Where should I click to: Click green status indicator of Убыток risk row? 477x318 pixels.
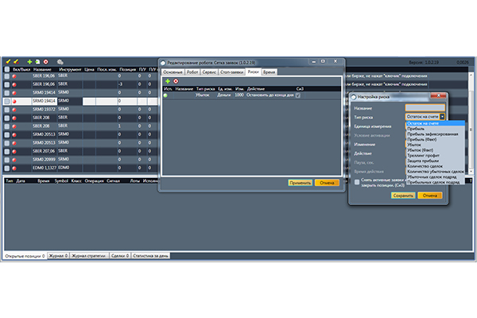click(166, 95)
